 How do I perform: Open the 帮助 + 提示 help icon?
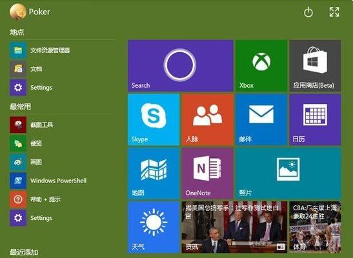click(x=18, y=199)
